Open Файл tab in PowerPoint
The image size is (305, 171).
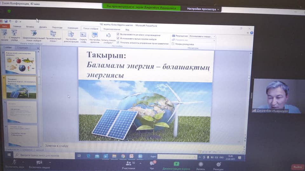(5, 26)
